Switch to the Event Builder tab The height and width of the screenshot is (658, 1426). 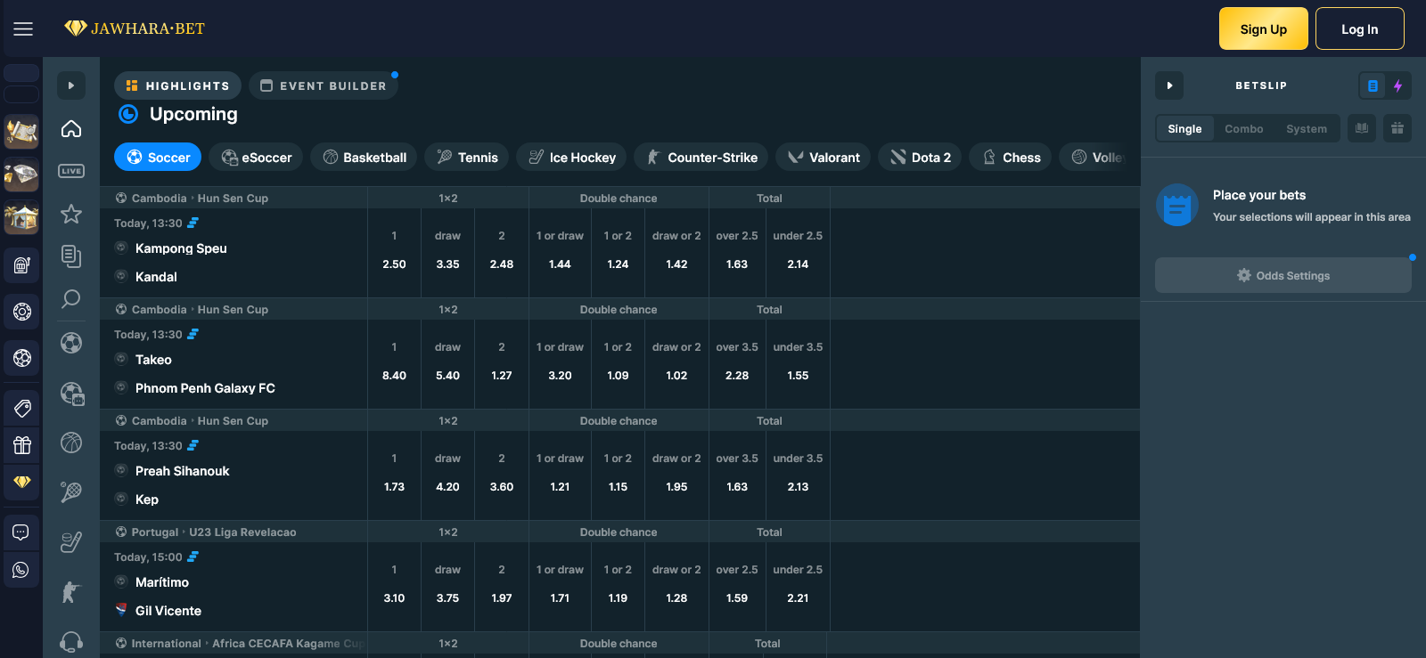pyautogui.click(x=324, y=85)
